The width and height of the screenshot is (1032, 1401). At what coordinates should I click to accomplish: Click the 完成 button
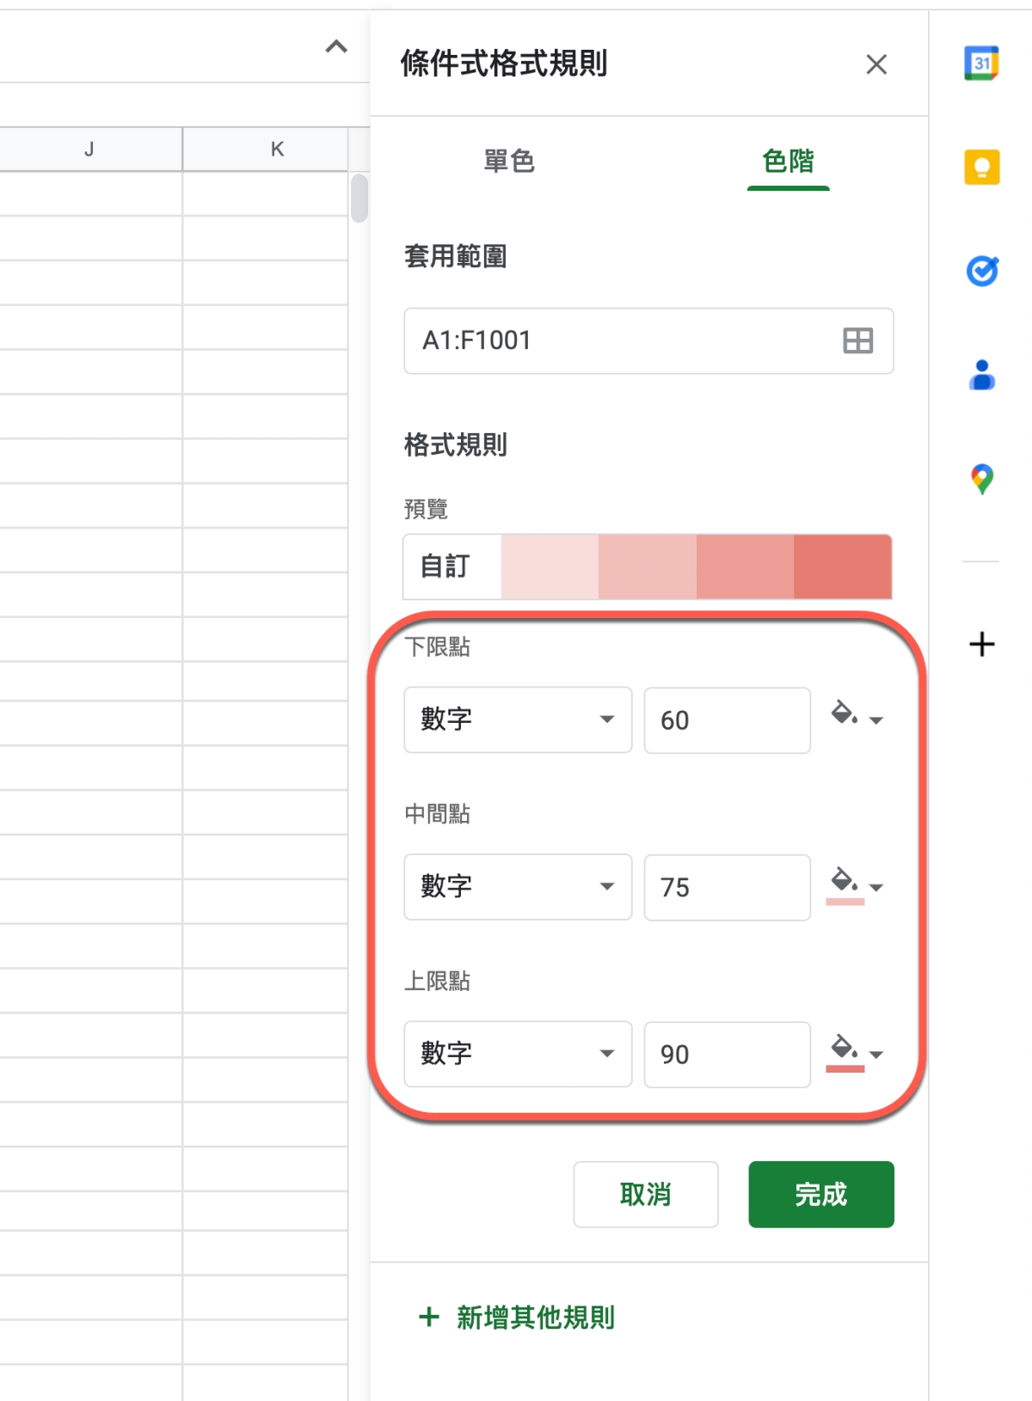pos(820,1194)
